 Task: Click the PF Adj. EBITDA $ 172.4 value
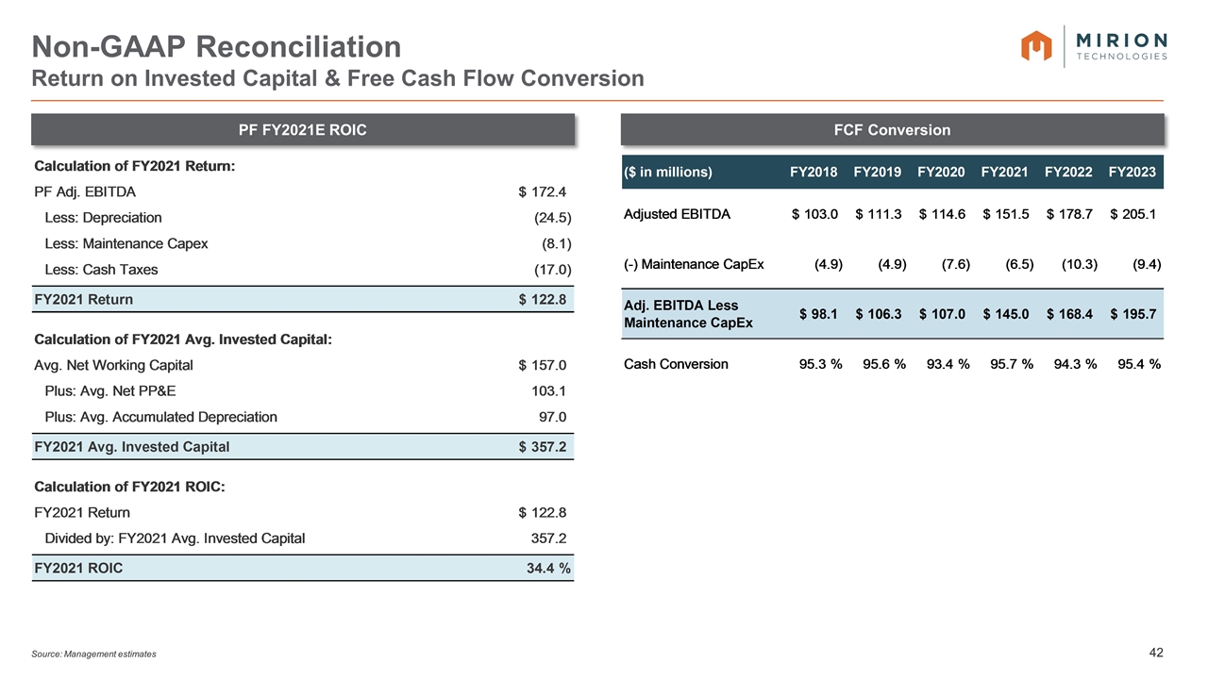(542, 192)
